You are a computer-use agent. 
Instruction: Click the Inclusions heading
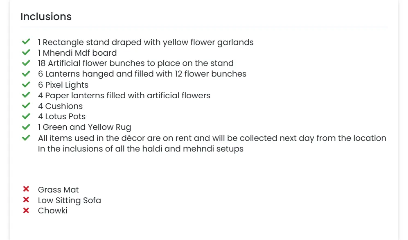[46, 17]
